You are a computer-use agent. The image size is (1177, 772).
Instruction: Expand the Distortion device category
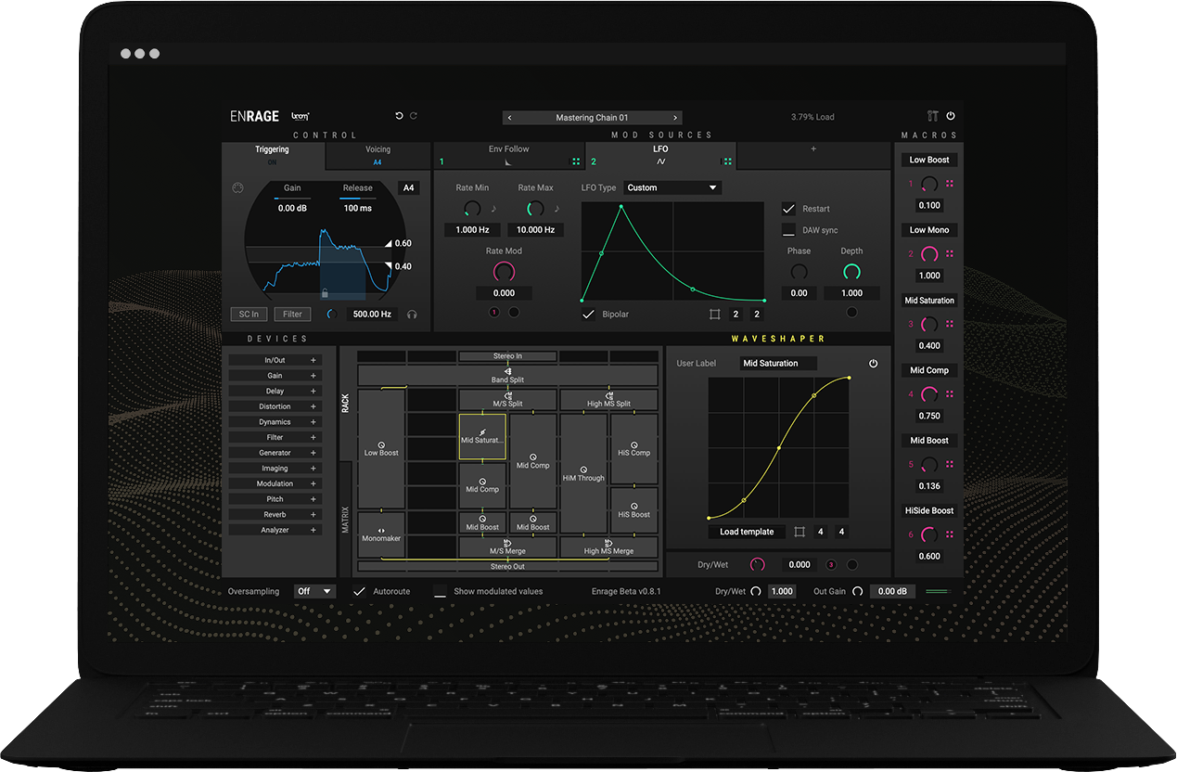pyautogui.click(x=275, y=406)
